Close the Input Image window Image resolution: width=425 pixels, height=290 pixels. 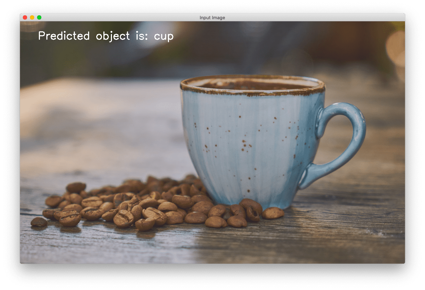pos(25,17)
